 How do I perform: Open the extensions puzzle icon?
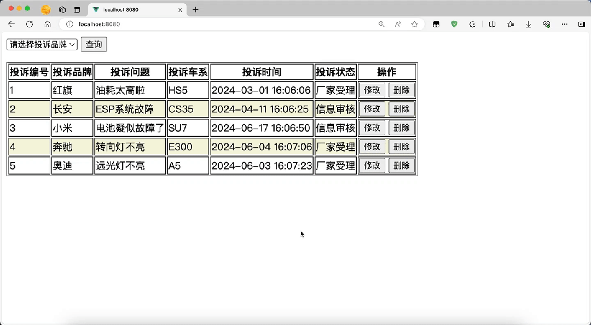point(472,24)
